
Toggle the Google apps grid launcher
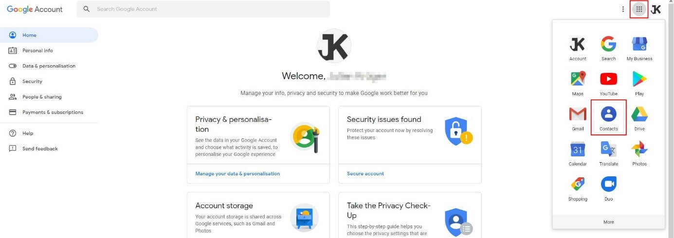639,9
